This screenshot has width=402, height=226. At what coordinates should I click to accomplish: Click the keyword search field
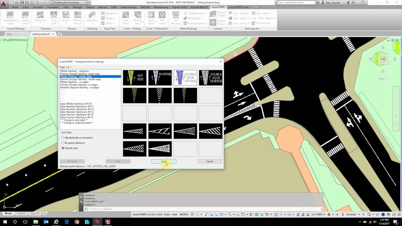click(296, 3)
